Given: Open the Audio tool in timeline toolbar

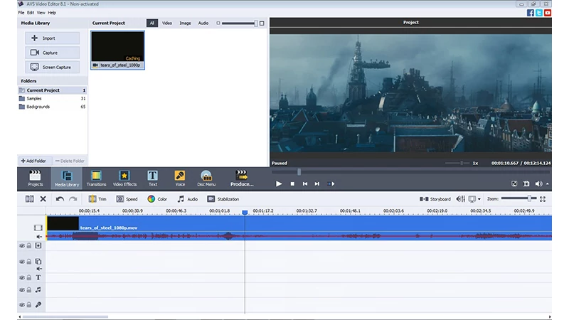Looking at the screenshot, I should tap(187, 199).
